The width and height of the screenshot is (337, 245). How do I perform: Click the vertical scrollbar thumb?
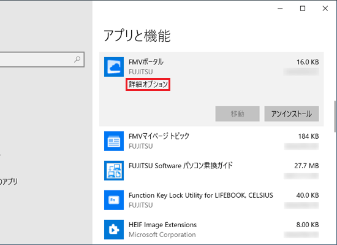coord(335,116)
